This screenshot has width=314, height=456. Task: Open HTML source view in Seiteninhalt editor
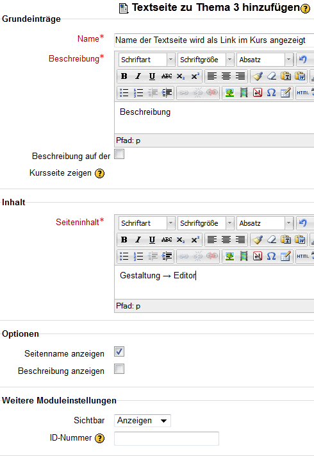coord(302,256)
